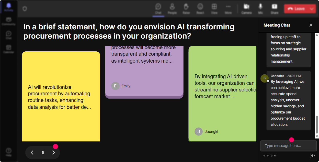This screenshot has height=162, width=319.
Task: Select Benedict's message about spend analysis
Action: (x=289, y=101)
